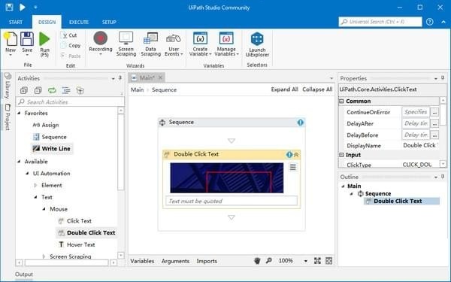
Task: Click the pan hand tool in designer footer
Action: (257, 261)
